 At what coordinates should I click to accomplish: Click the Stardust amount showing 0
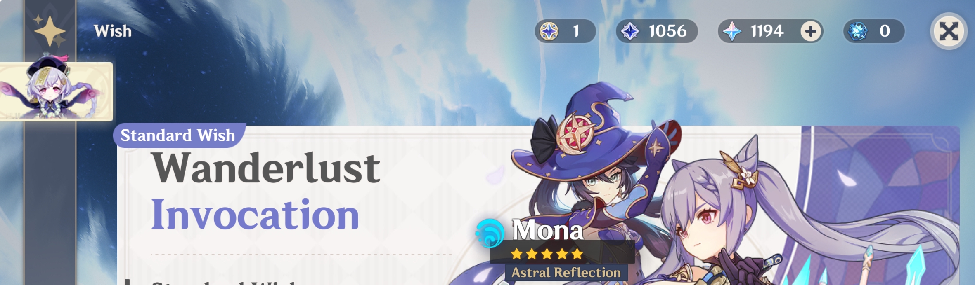click(885, 31)
